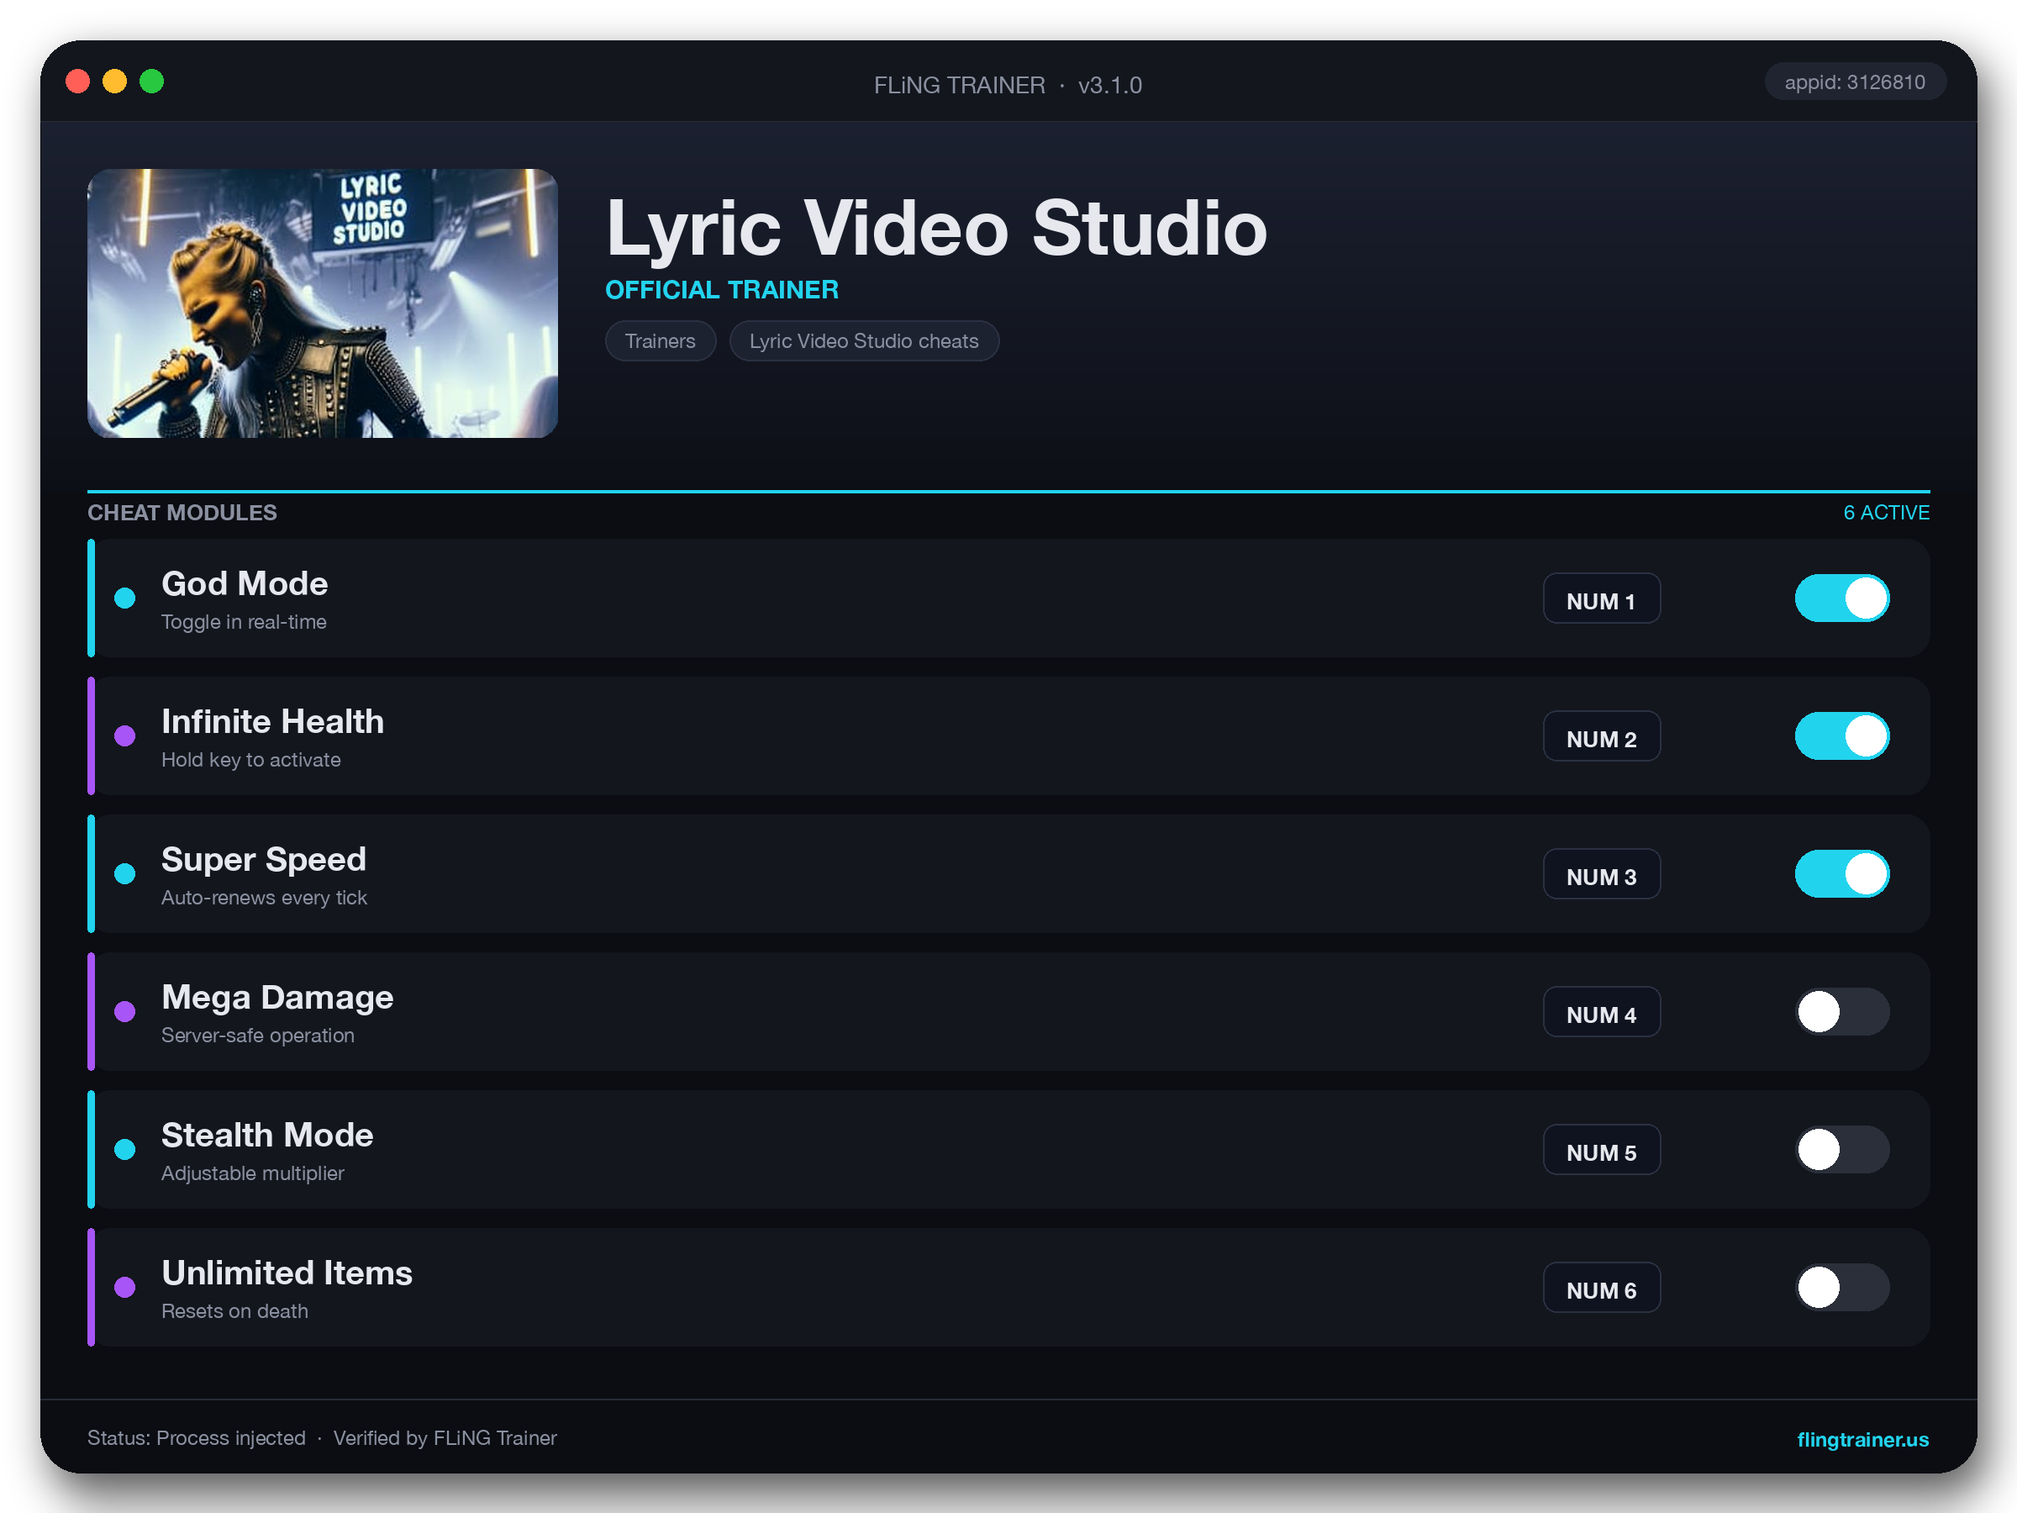Viewport: 2017px width, 1513px height.
Task: Click the NUM 1 hotkey button
Action: click(1601, 599)
